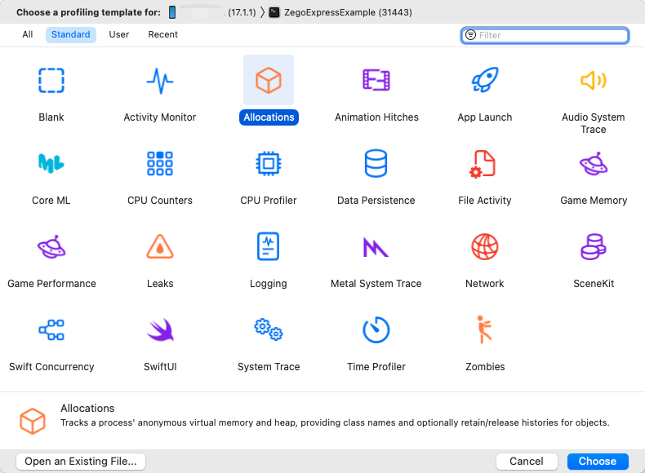Screen dimensions: 645x473
Task: Select the CPU Profiler template
Action: point(269,164)
